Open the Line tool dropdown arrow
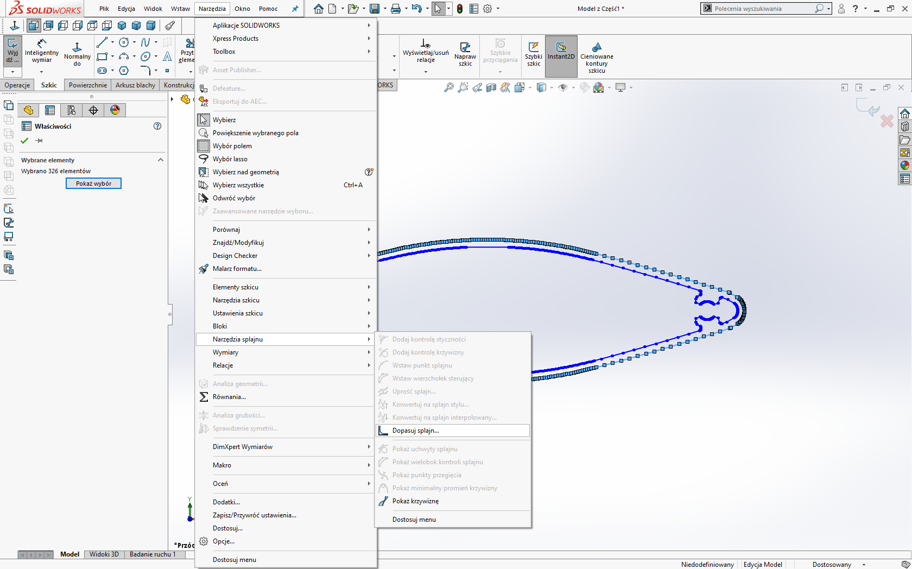 (x=112, y=42)
